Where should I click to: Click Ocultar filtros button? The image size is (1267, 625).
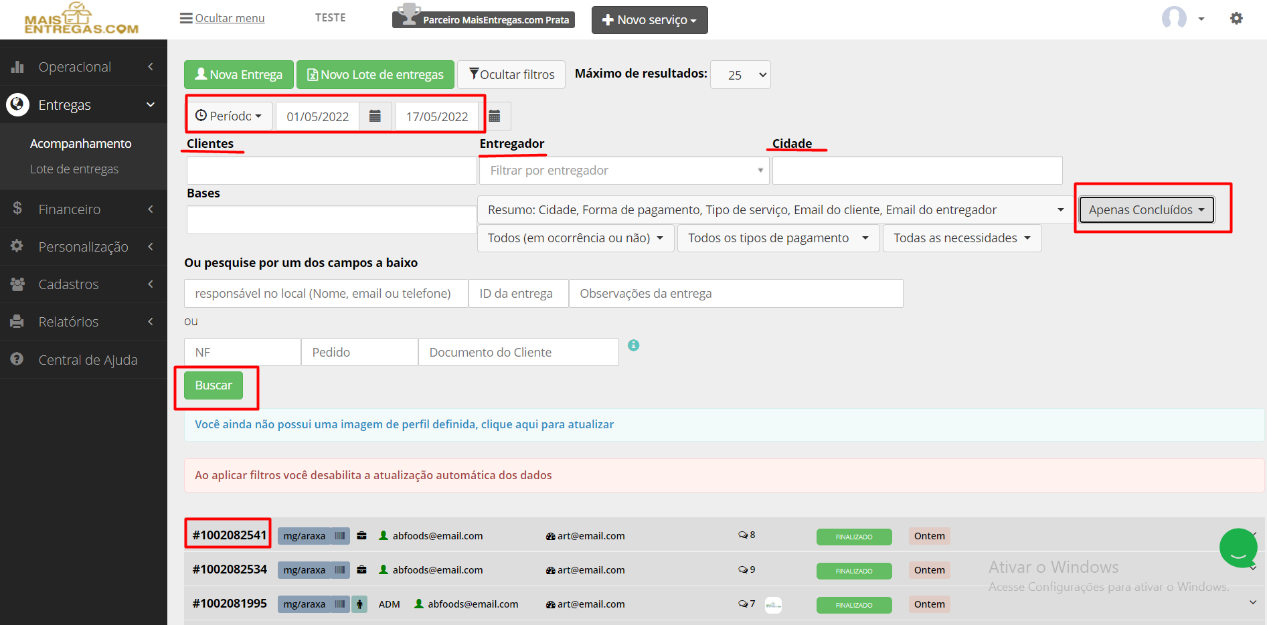511,75
